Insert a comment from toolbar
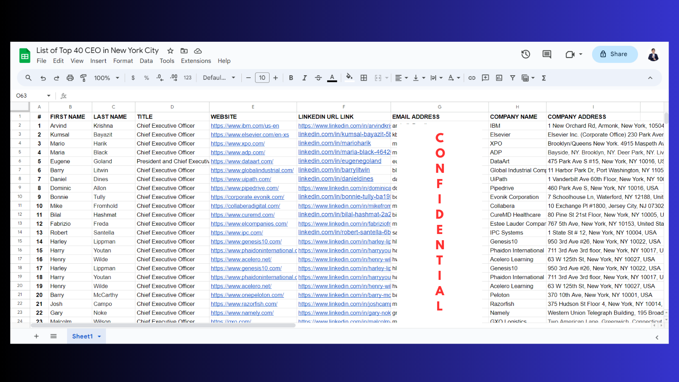 (486, 78)
